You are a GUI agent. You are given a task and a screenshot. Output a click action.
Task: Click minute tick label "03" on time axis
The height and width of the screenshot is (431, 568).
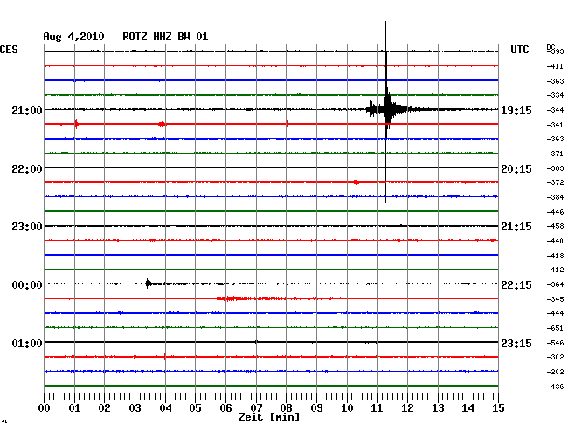135,408
